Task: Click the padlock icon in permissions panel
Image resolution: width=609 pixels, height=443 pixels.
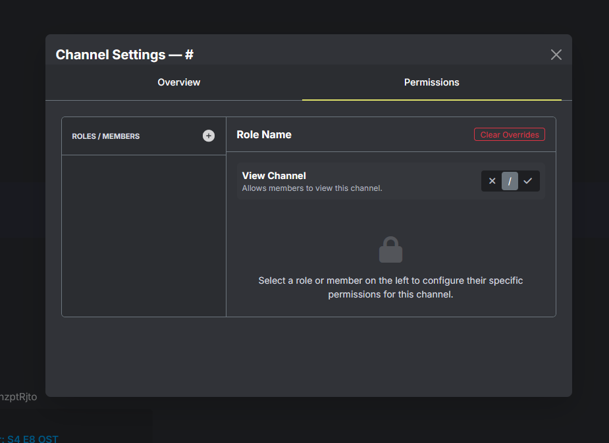Action: 390,250
